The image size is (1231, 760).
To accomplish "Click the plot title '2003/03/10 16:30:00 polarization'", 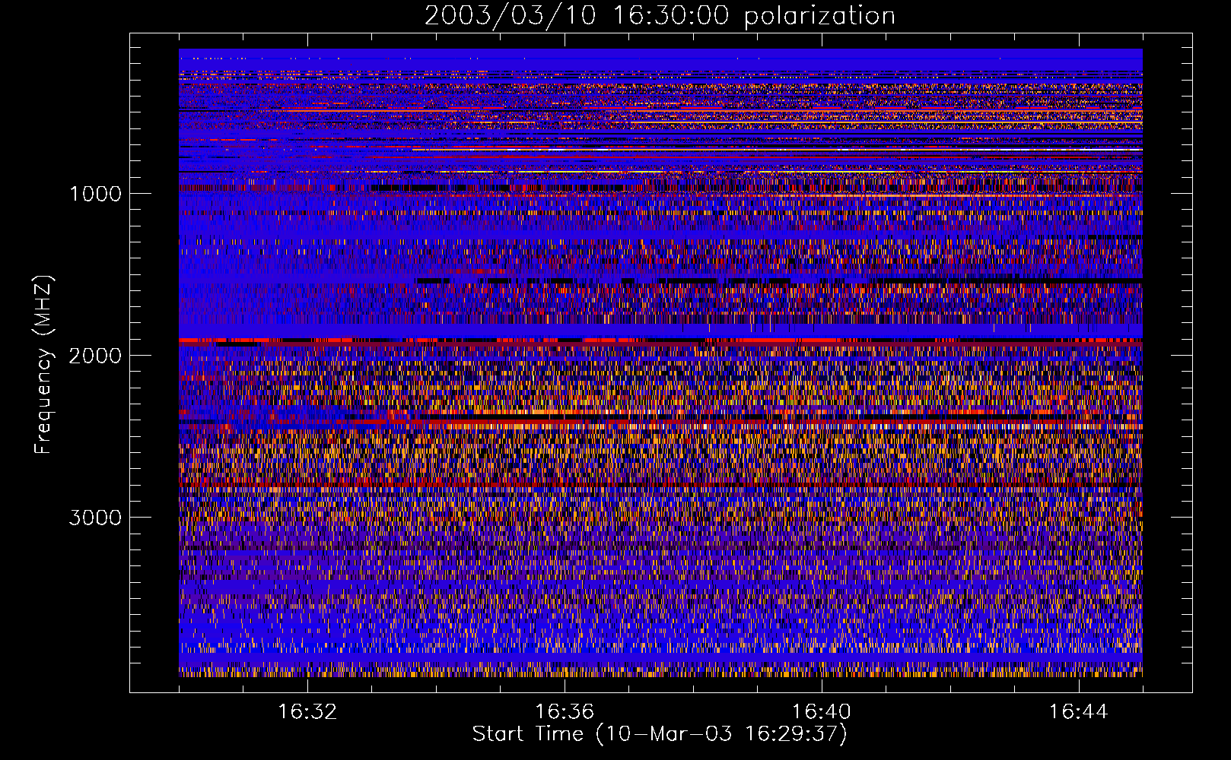I will [x=660, y=16].
